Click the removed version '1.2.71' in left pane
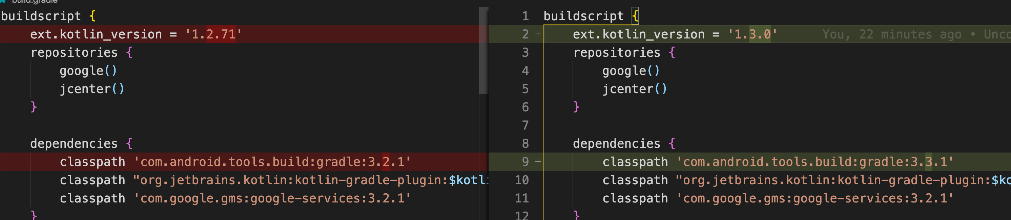Screen dimensions: 1011x220 click(213, 34)
